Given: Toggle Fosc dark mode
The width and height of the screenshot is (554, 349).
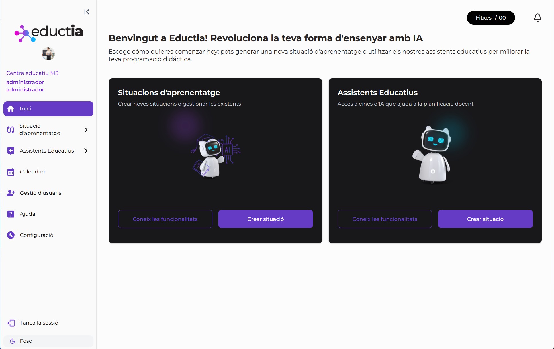Looking at the screenshot, I should click(x=48, y=341).
